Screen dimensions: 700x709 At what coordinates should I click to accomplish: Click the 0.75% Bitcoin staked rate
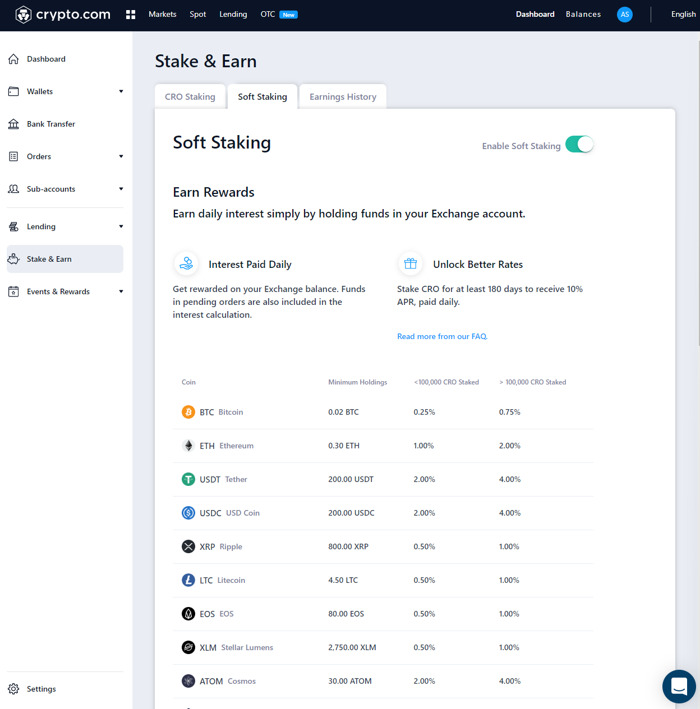(510, 412)
